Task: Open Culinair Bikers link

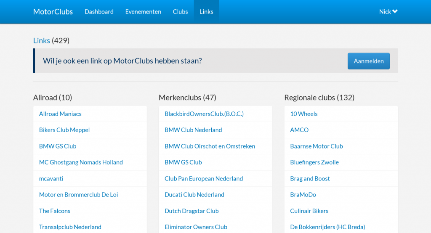Action: (x=309, y=211)
